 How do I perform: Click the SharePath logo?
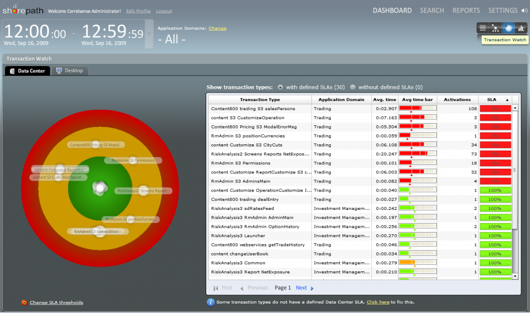pos(23,10)
